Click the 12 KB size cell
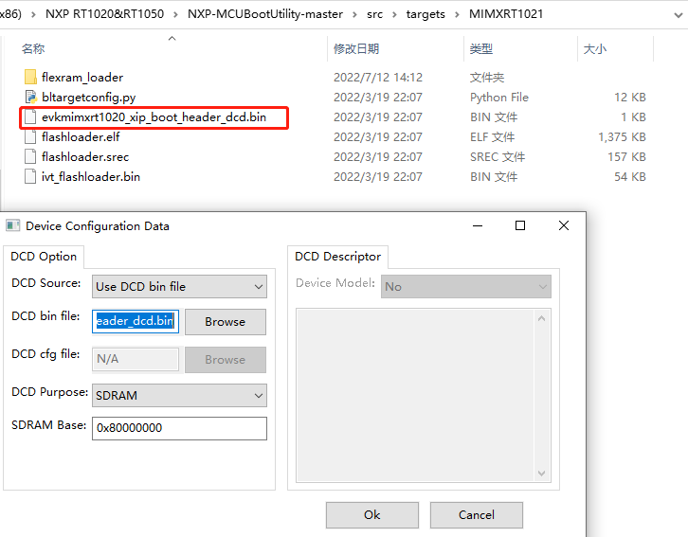This screenshot has width=688, height=537. [629, 97]
